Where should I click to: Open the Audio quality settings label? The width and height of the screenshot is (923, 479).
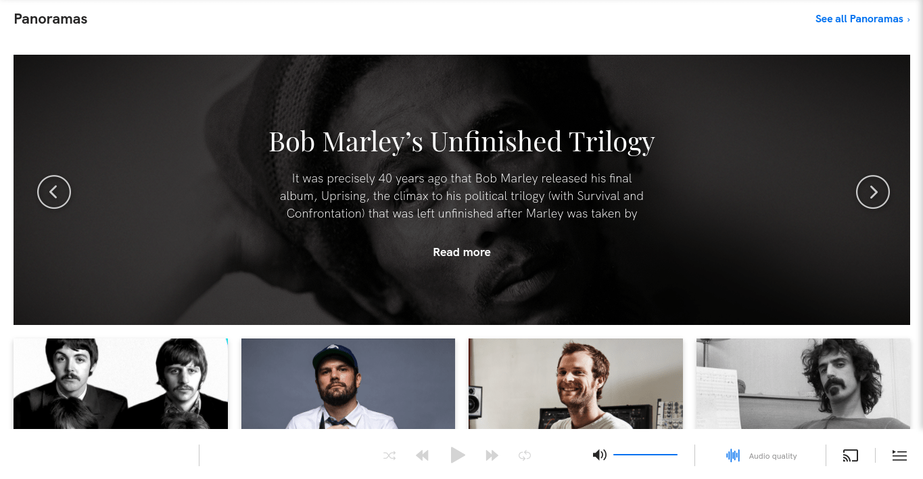click(x=773, y=456)
